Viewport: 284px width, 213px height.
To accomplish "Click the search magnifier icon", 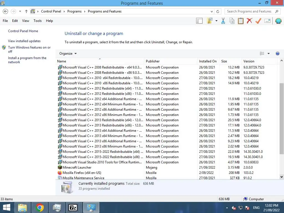I will point(277,11).
